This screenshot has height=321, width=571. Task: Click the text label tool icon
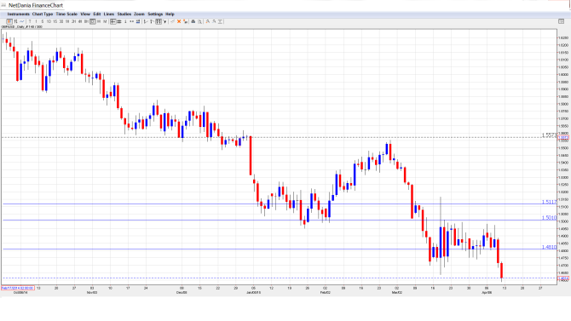(220, 22)
